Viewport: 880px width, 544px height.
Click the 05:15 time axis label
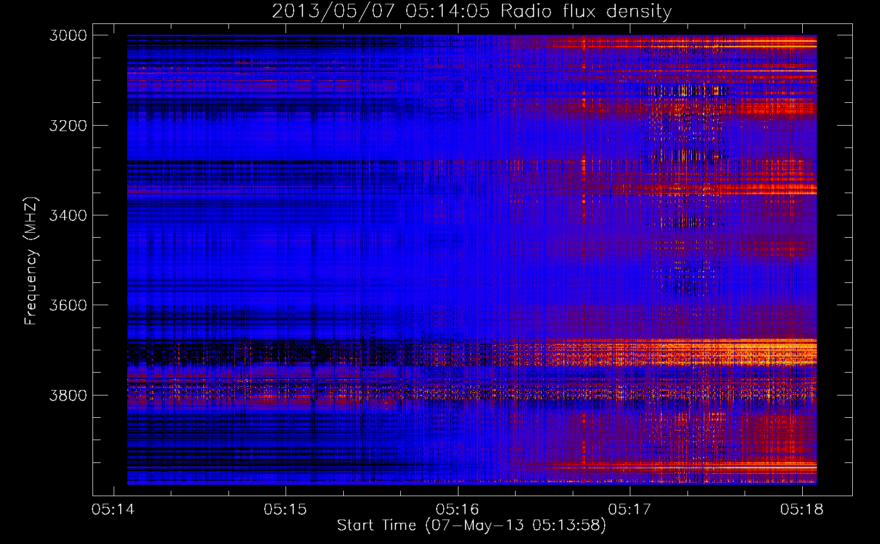285,510
